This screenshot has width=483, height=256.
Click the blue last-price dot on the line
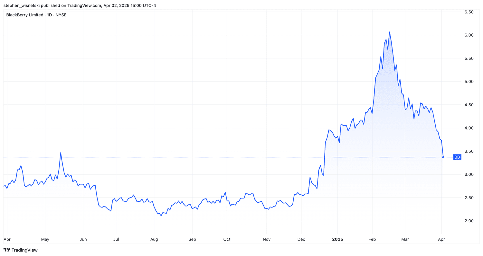[x=443, y=157]
